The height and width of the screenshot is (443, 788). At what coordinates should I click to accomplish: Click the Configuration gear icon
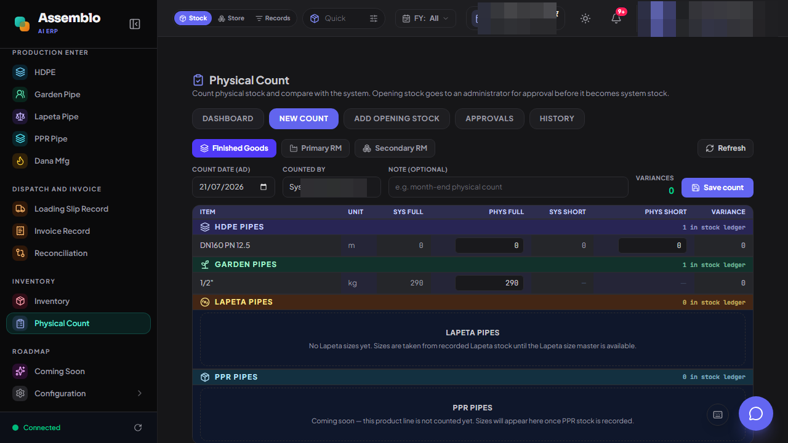[x=20, y=393]
